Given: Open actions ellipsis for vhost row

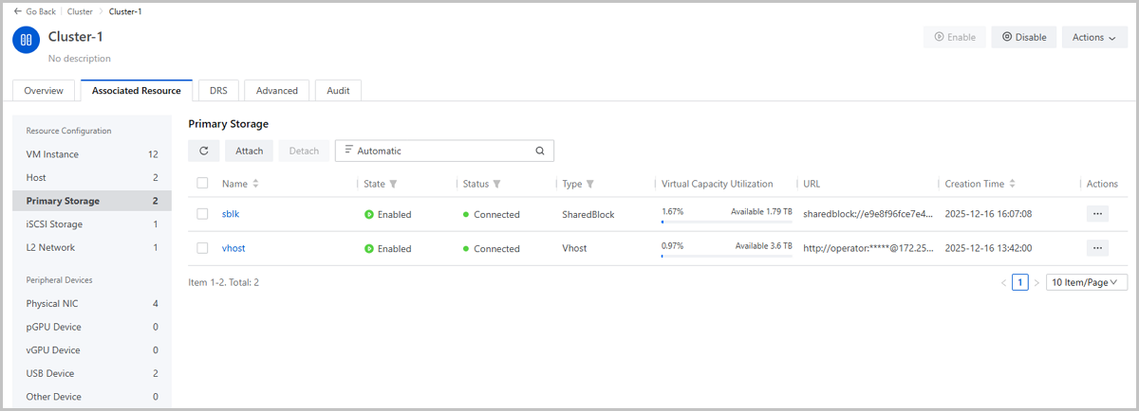Looking at the screenshot, I should pyautogui.click(x=1097, y=248).
